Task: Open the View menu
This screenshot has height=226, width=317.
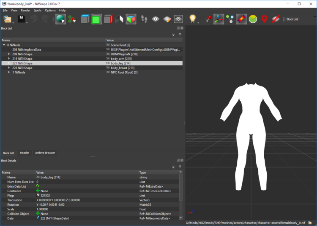Action: [14, 10]
